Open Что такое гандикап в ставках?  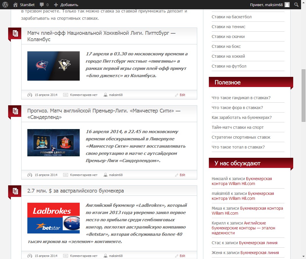(x=241, y=98)
